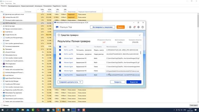Select the WMI Provider Host process icon
Image resolution: width=199 pixels, height=112 pixels.
click(4, 23)
